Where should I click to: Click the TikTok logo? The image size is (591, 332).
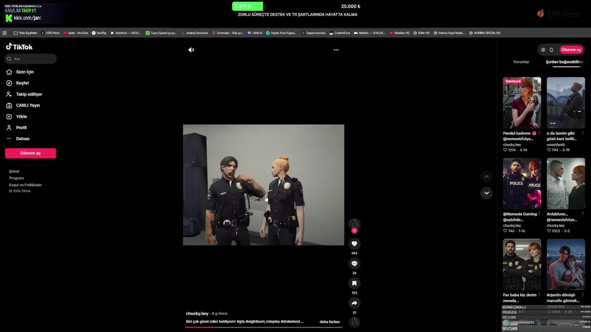coord(19,47)
